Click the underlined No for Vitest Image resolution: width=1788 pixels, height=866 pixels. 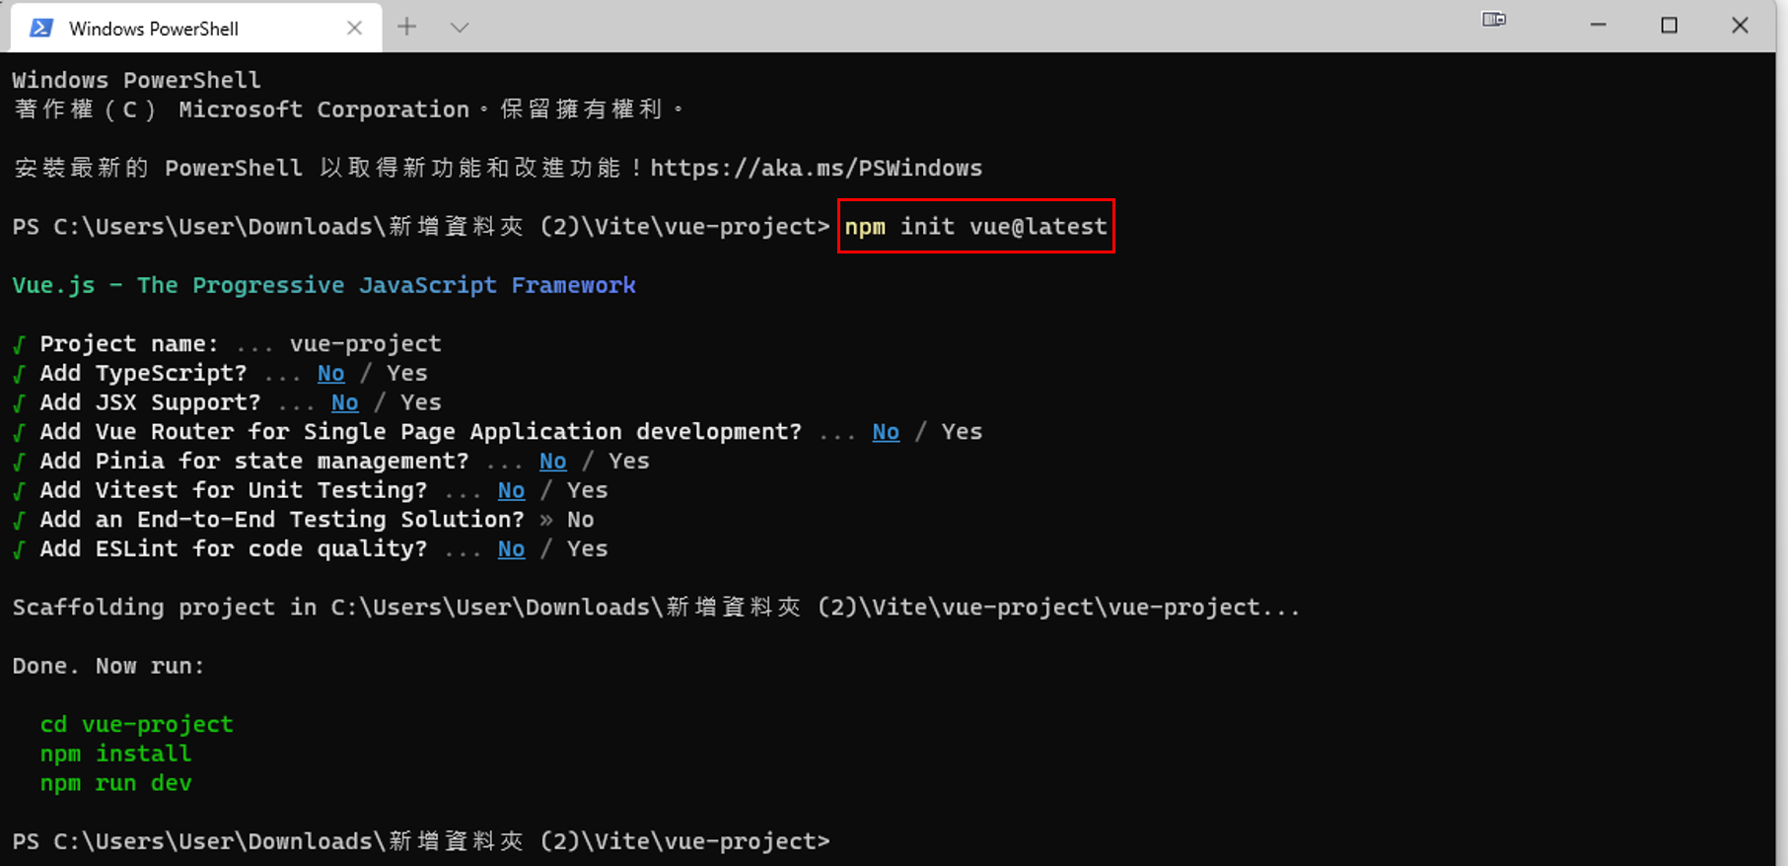(511, 490)
